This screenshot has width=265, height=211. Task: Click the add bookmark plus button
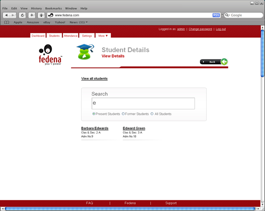[x=32, y=15]
